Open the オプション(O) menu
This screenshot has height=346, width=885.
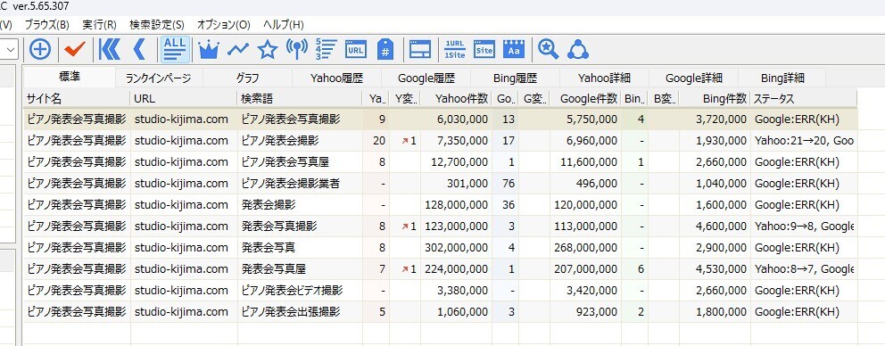[x=224, y=25]
